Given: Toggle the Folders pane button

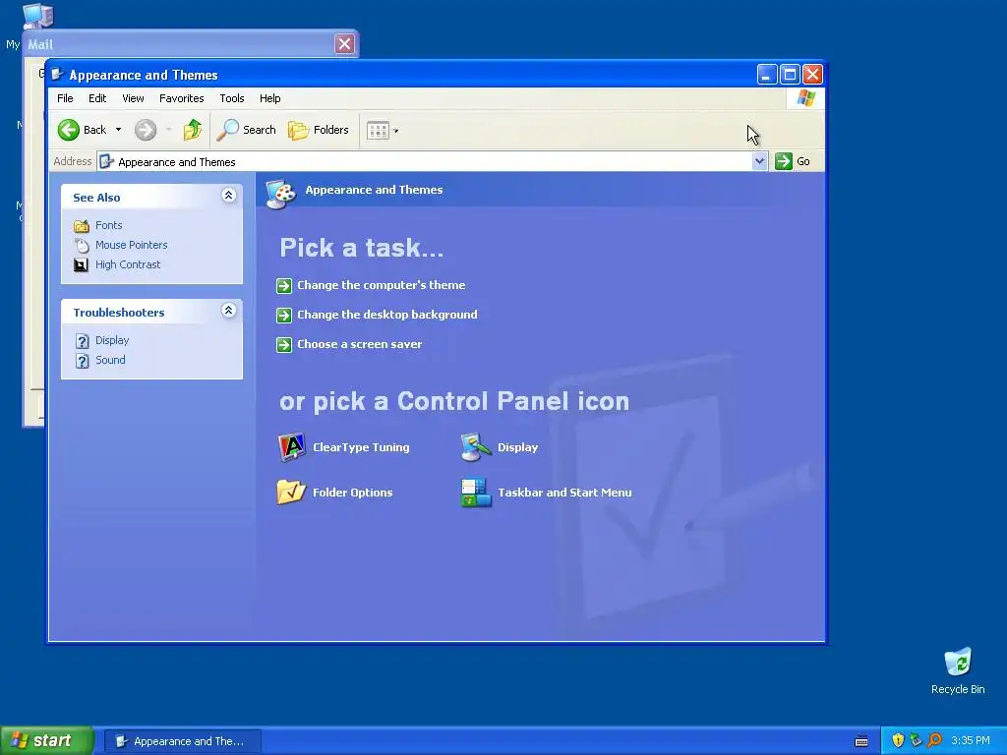Looking at the screenshot, I should click(319, 130).
